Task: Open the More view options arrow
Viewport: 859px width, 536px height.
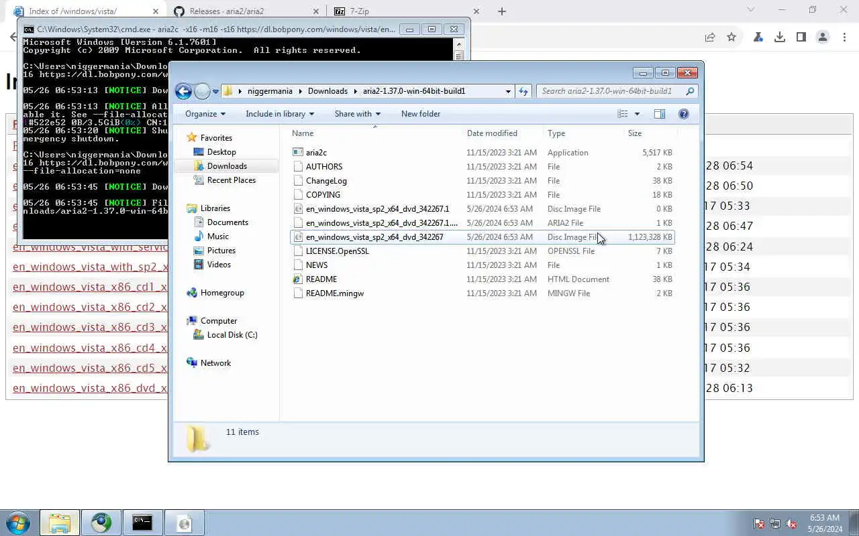Action: tap(637, 114)
